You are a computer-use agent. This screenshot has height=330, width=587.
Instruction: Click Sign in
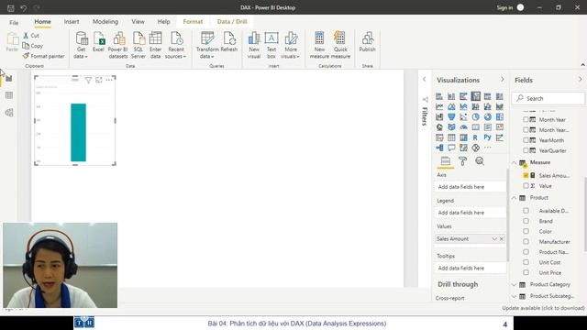504,7
